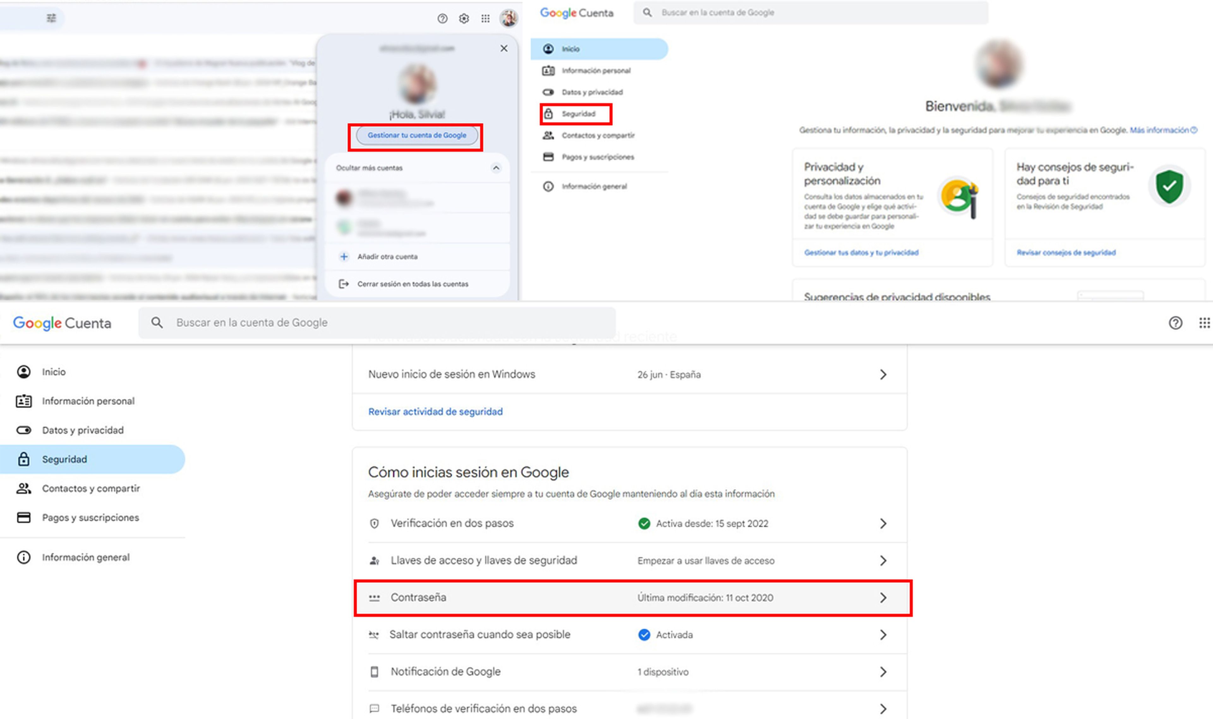Image resolution: width=1213 pixels, height=719 pixels.
Task: Click the sign-out icon in account popup
Action: 344,284
